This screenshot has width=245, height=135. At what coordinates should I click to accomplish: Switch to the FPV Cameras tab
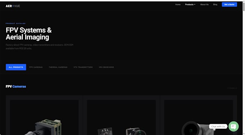(x=36, y=67)
